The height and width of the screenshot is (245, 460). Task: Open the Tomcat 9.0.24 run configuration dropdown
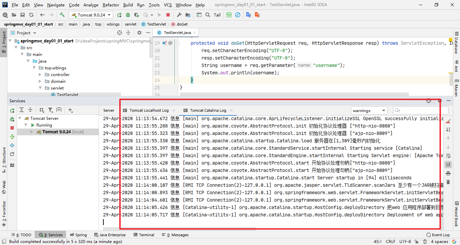[91, 15]
